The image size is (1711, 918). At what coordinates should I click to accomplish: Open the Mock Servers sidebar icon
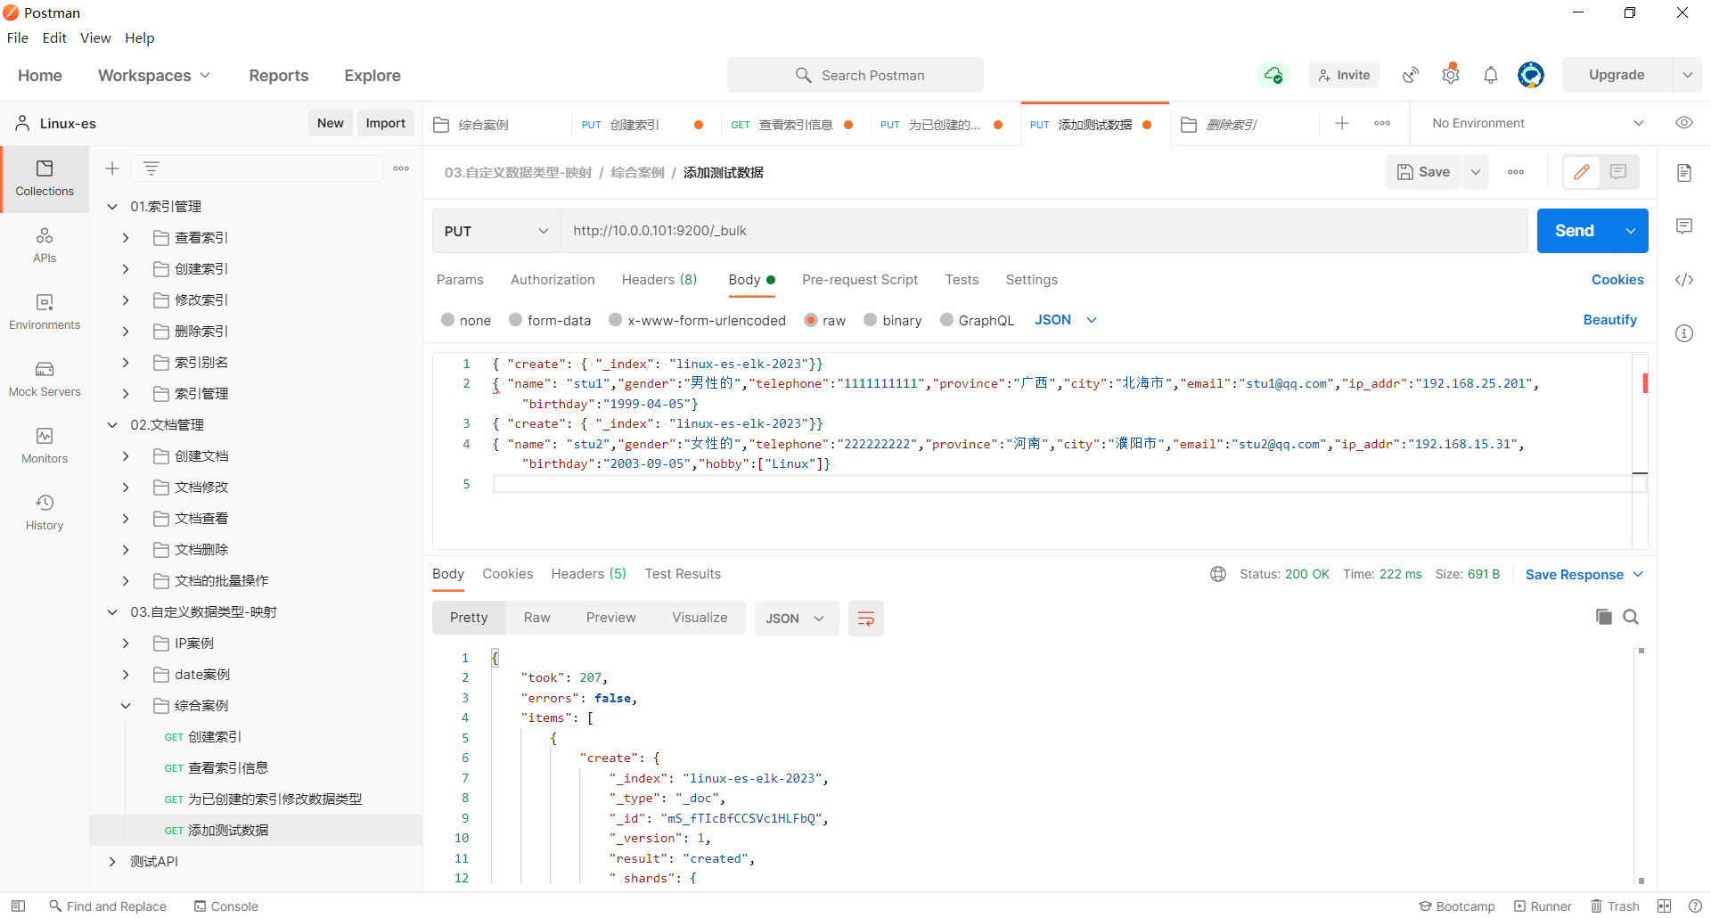[x=45, y=378]
